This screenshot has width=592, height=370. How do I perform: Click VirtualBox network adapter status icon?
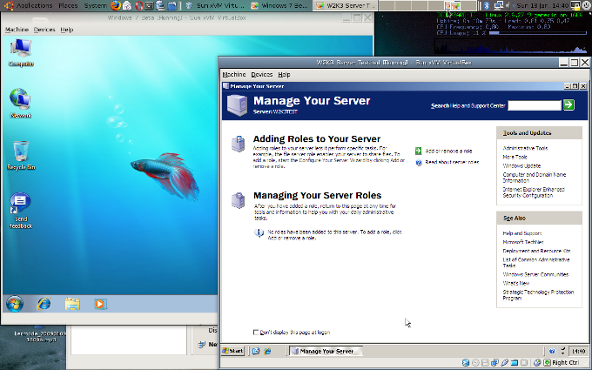494,363
